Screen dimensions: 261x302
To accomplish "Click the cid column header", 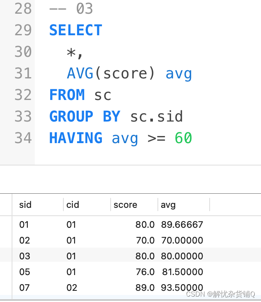I will click(72, 205).
